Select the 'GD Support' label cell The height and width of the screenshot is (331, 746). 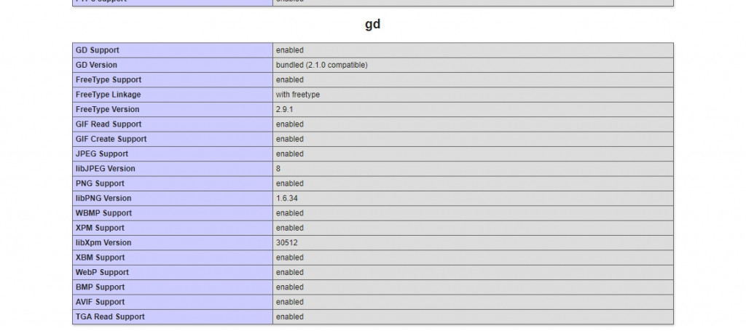point(173,50)
